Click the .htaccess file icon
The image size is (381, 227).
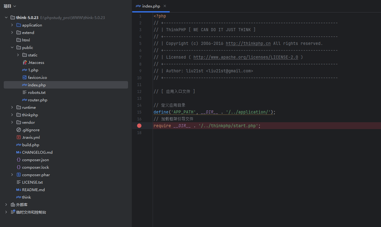(25, 63)
